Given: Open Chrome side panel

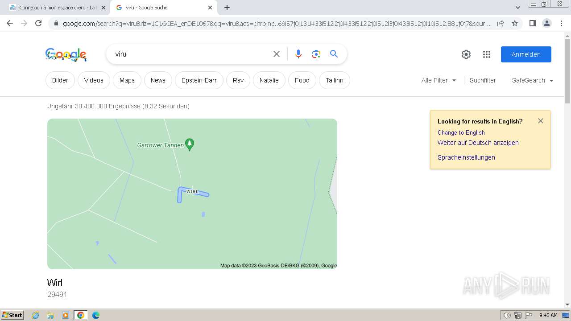Looking at the screenshot, I should pyautogui.click(x=532, y=23).
